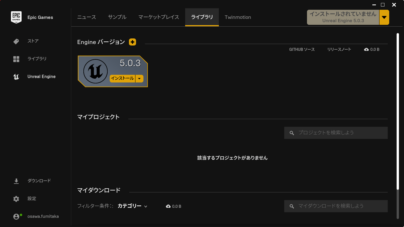Click the 0.0 B size beside リリースノート
This screenshot has height=227, width=404.
pos(375,49)
